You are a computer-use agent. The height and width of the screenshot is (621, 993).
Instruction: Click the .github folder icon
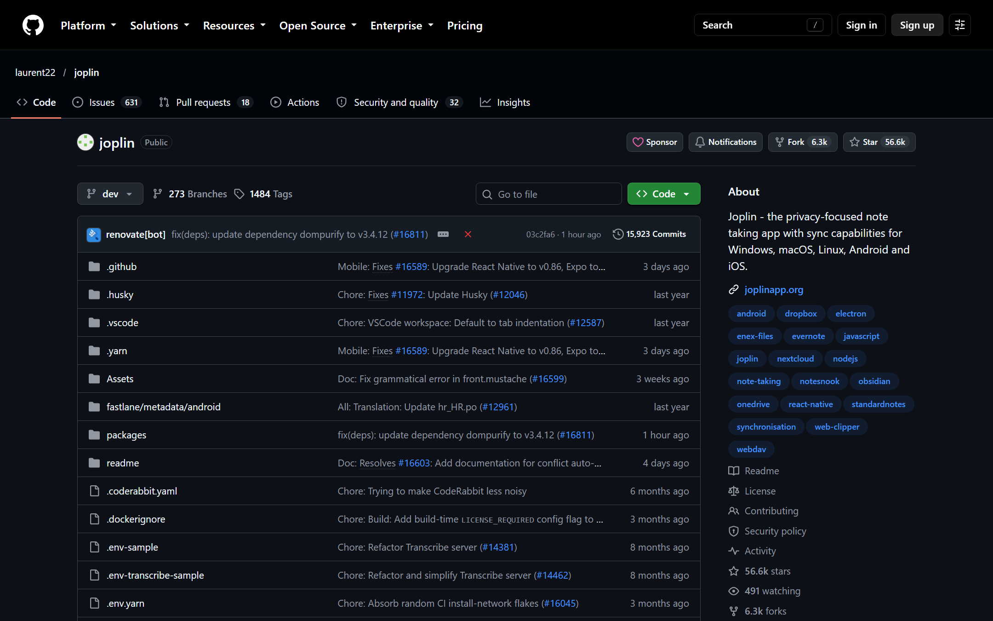pos(94,266)
